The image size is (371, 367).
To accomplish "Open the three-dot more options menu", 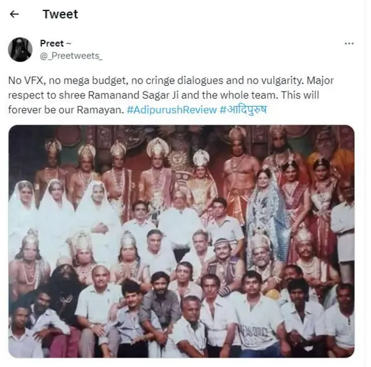I will point(349,43).
